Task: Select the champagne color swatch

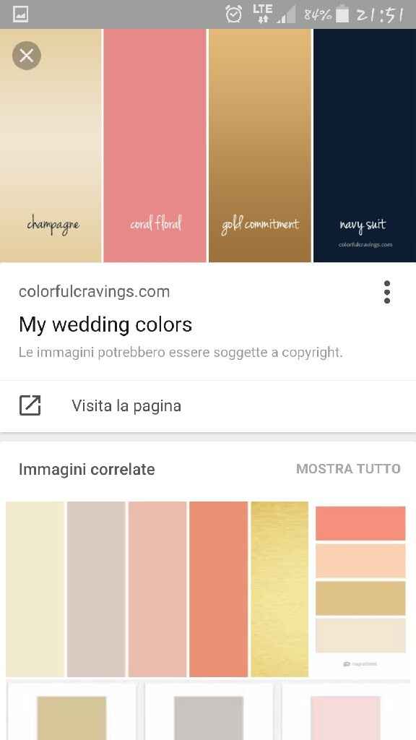Action: click(52, 145)
